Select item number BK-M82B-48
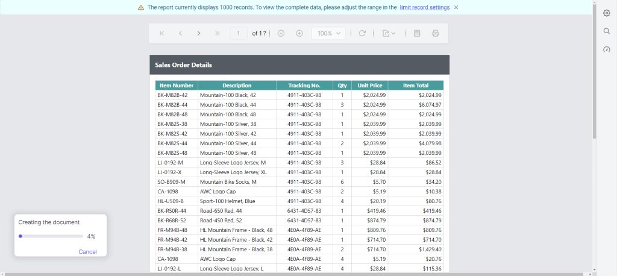Screen dimensions: 617x276 point(172,114)
